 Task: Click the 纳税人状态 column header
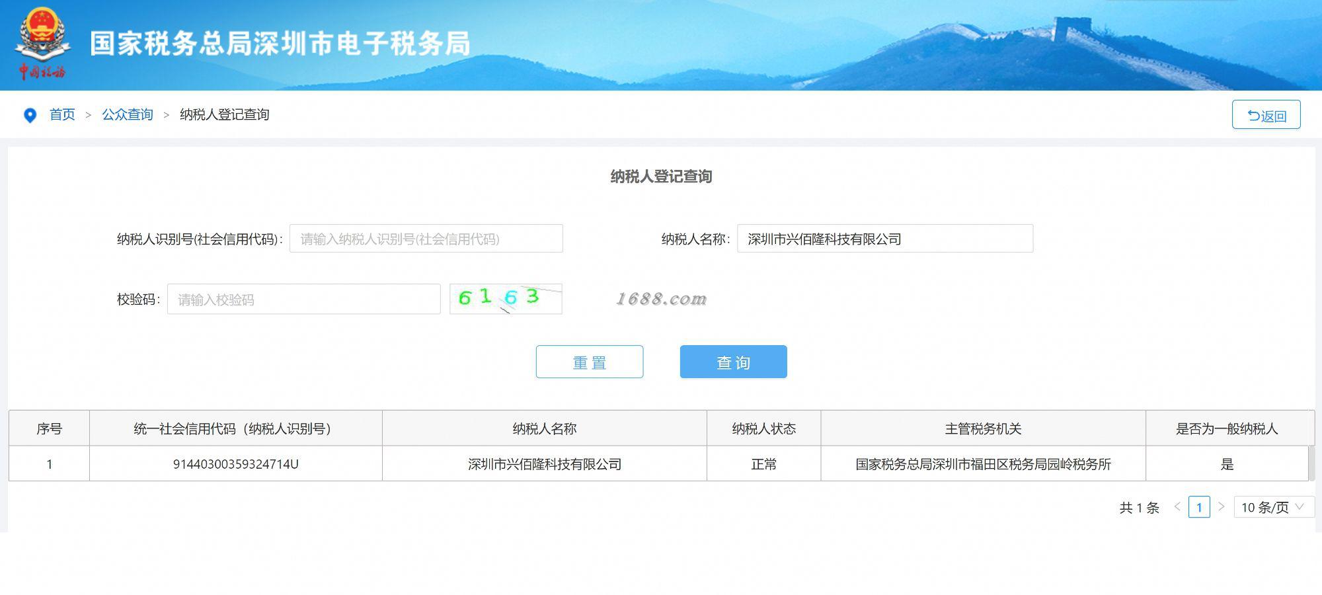[x=764, y=428]
